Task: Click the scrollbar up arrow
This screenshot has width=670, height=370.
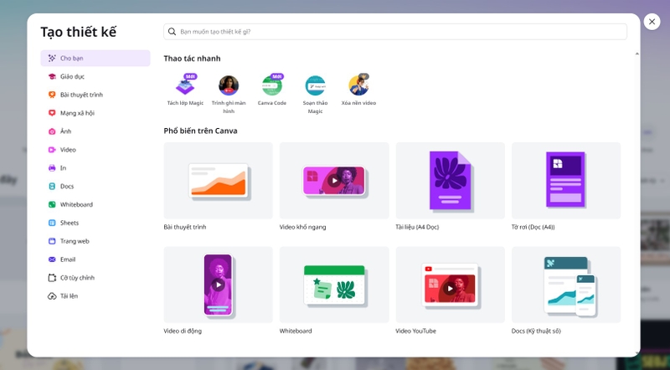Action: [636, 54]
